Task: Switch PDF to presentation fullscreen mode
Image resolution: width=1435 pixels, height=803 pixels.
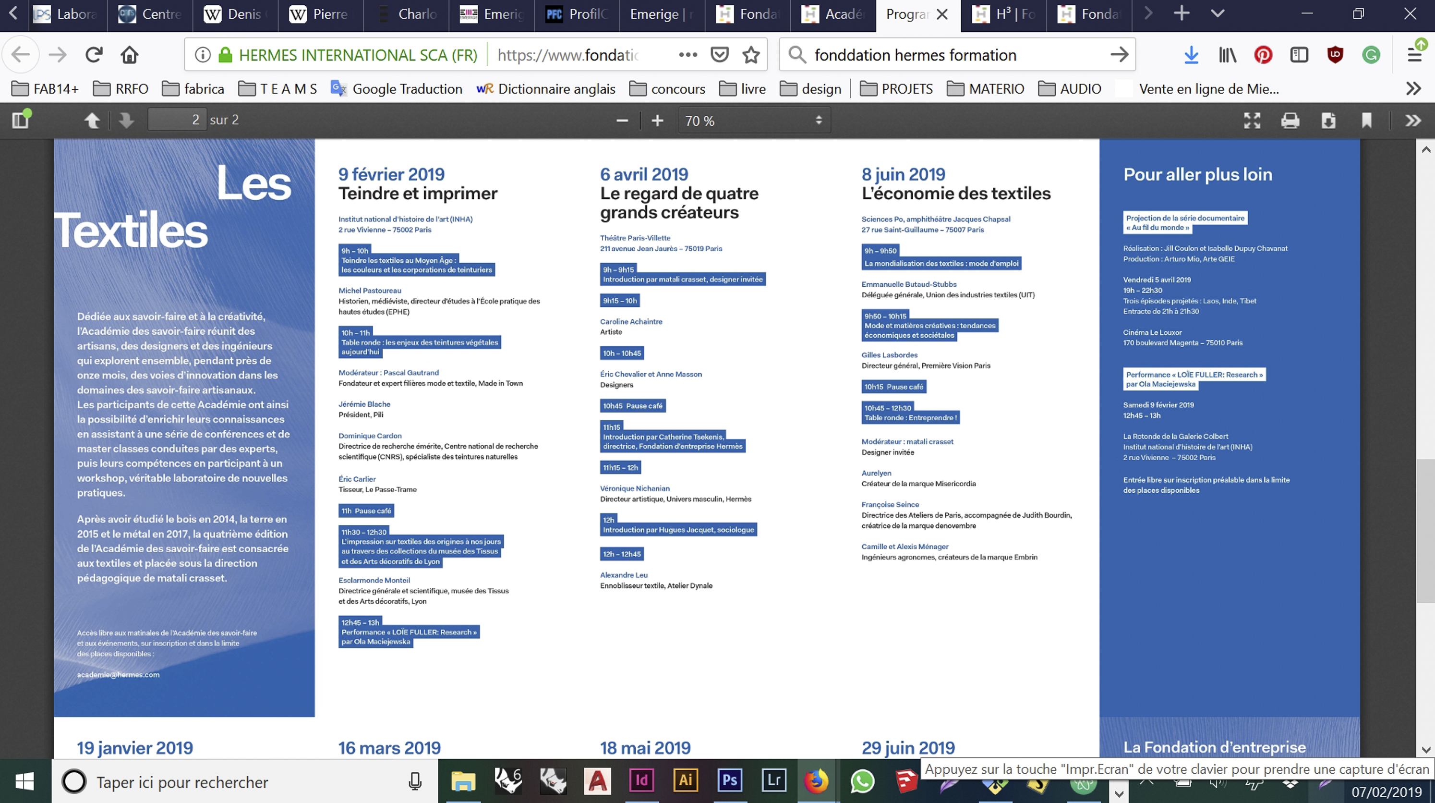Action: (x=1252, y=121)
